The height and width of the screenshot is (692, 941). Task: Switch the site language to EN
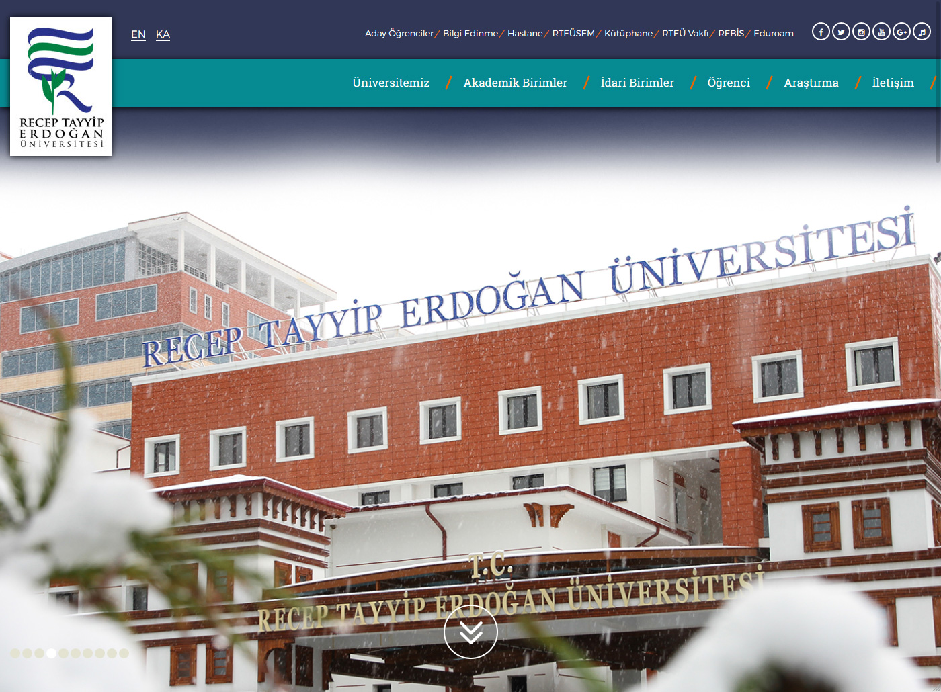point(138,34)
